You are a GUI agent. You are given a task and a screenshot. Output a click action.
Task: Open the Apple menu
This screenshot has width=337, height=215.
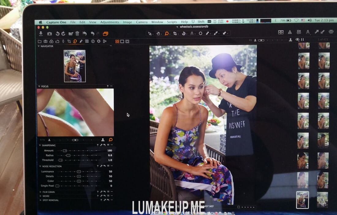tap(40, 22)
